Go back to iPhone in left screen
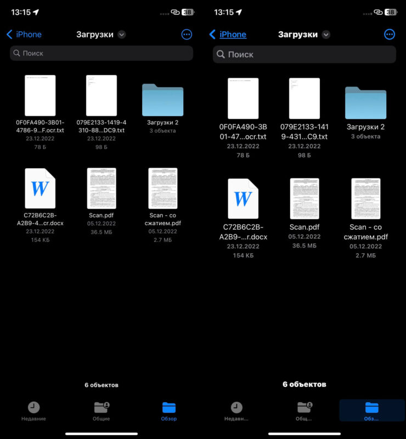Screen dimensions: 406x439 (x=24, y=35)
